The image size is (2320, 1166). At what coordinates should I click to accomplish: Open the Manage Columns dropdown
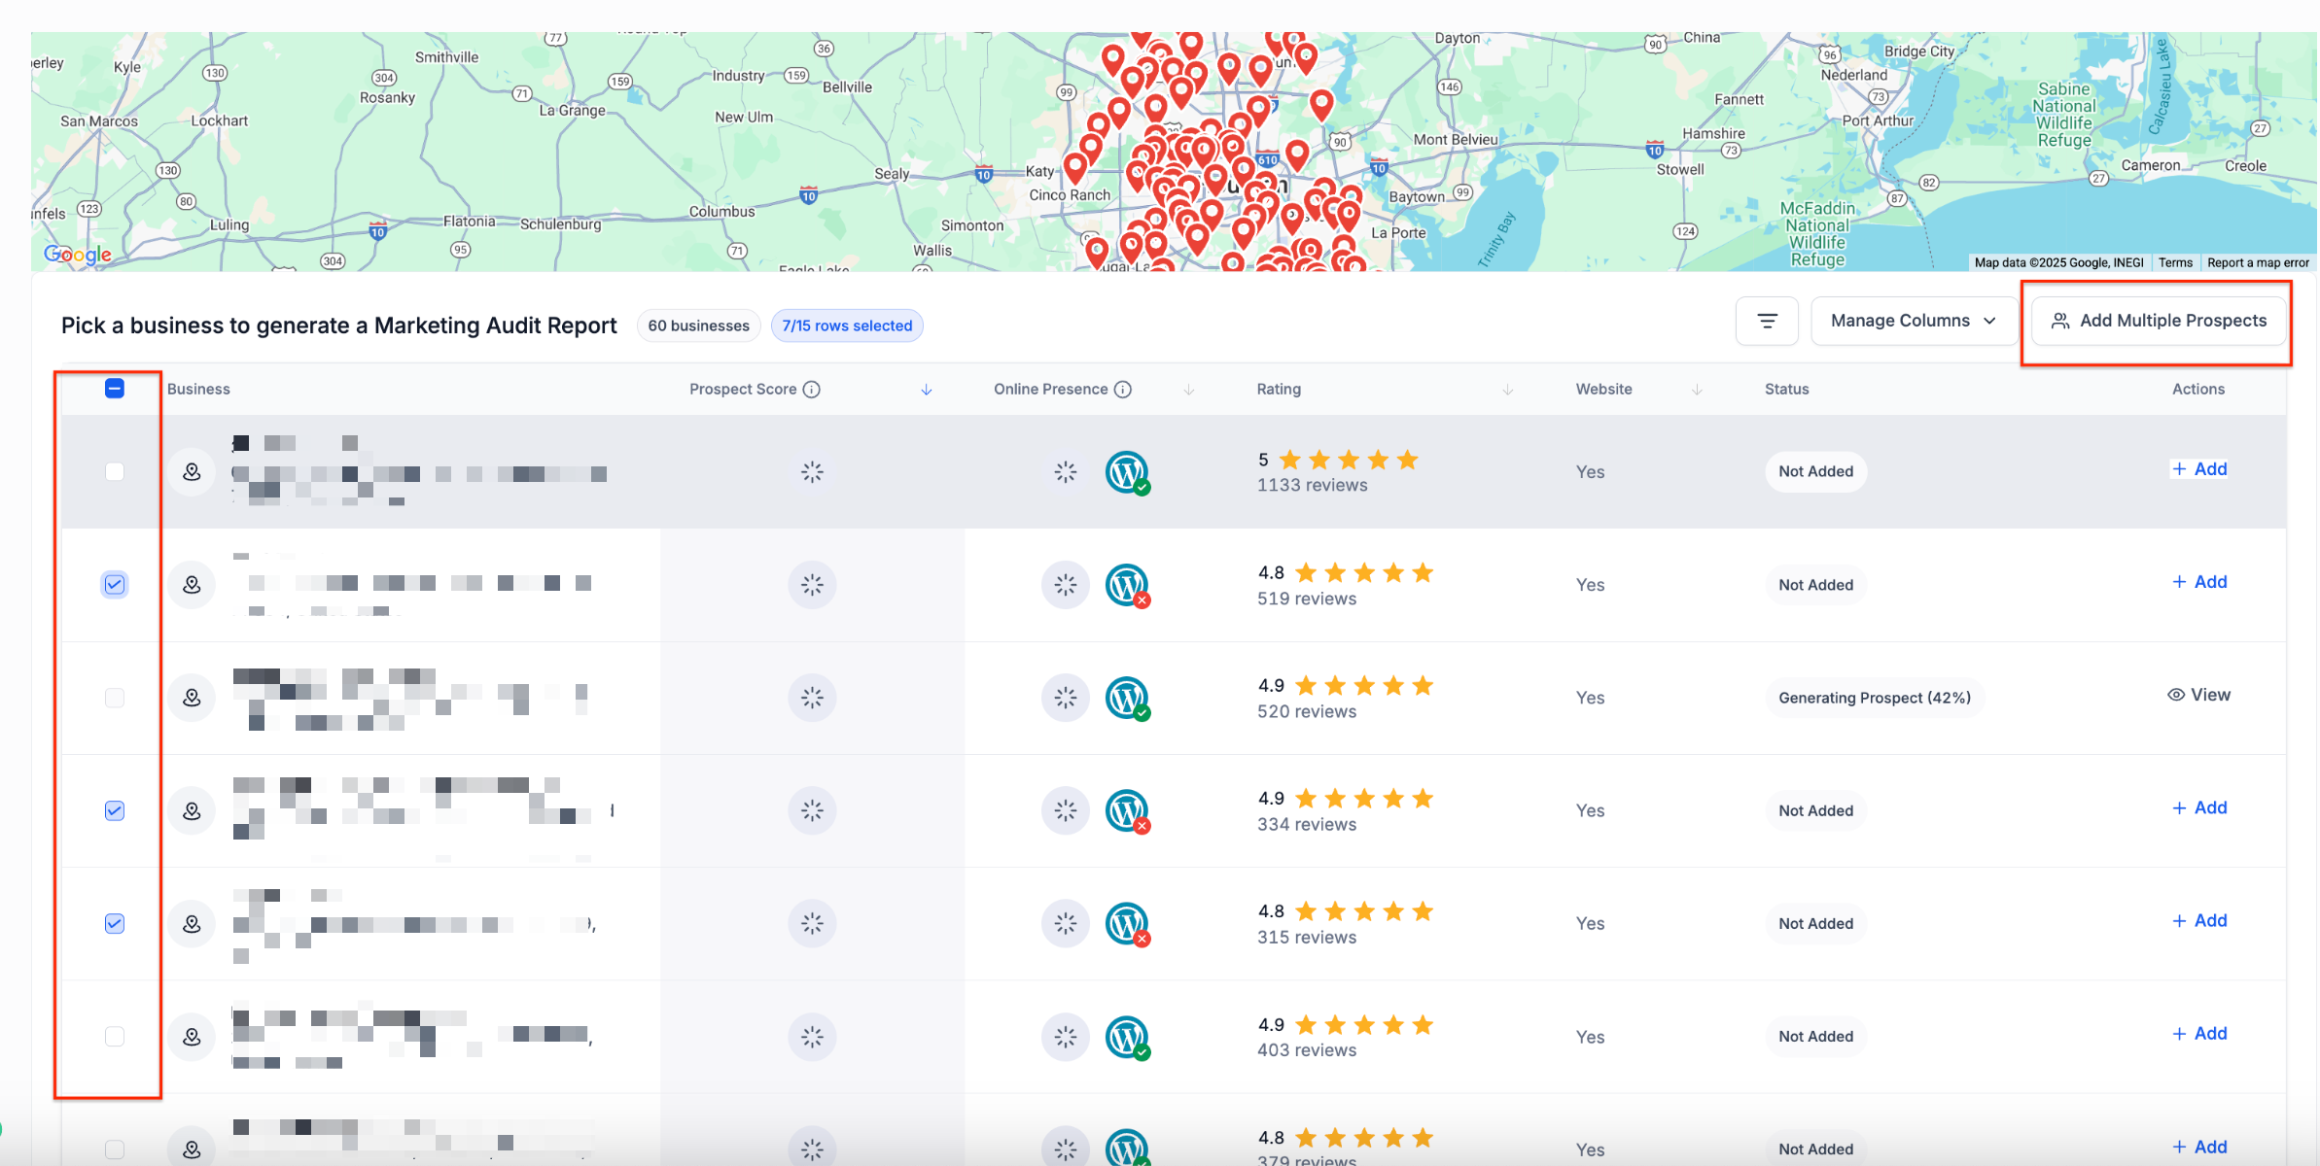(1913, 321)
